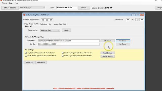Click the first FID XX field

137,20
